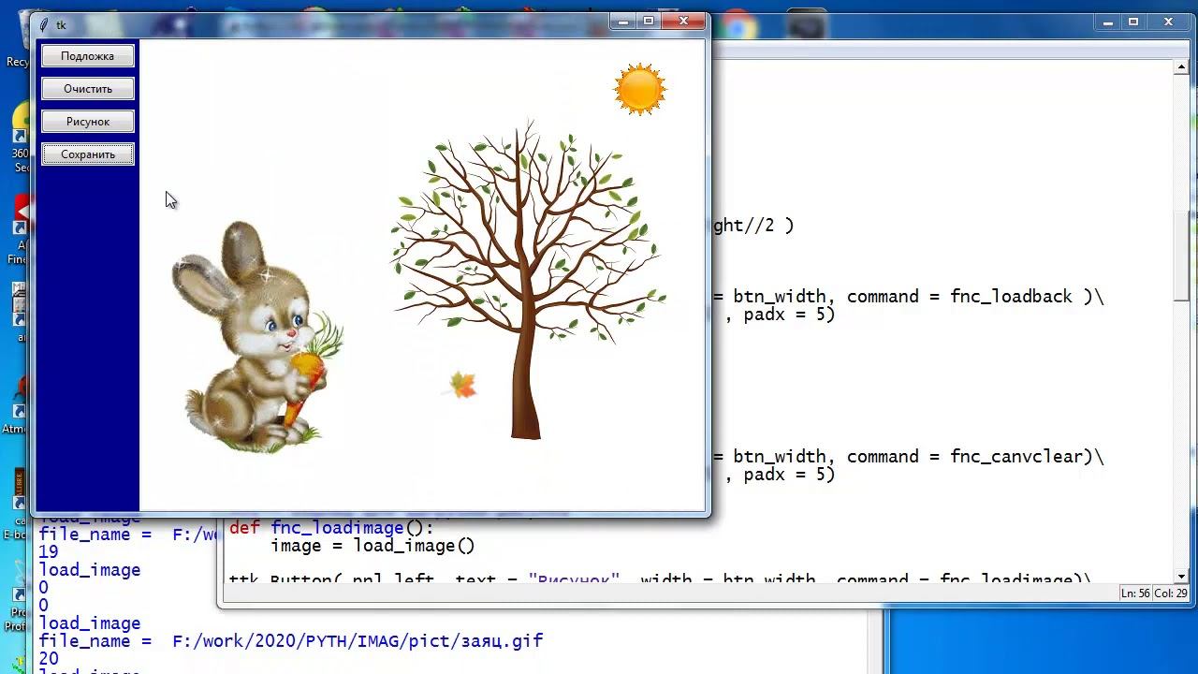Click the feather icon in tk title bar
Viewport: 1198px width, 674px height.
pyautogui.click(x=44, y=25)
